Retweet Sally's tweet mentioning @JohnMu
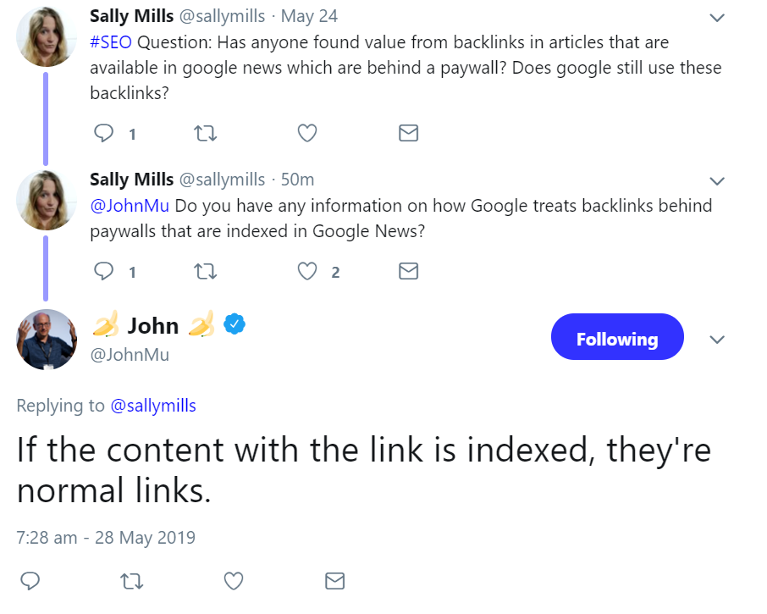Viewport: 767px width, 614px height. [205, 271]
